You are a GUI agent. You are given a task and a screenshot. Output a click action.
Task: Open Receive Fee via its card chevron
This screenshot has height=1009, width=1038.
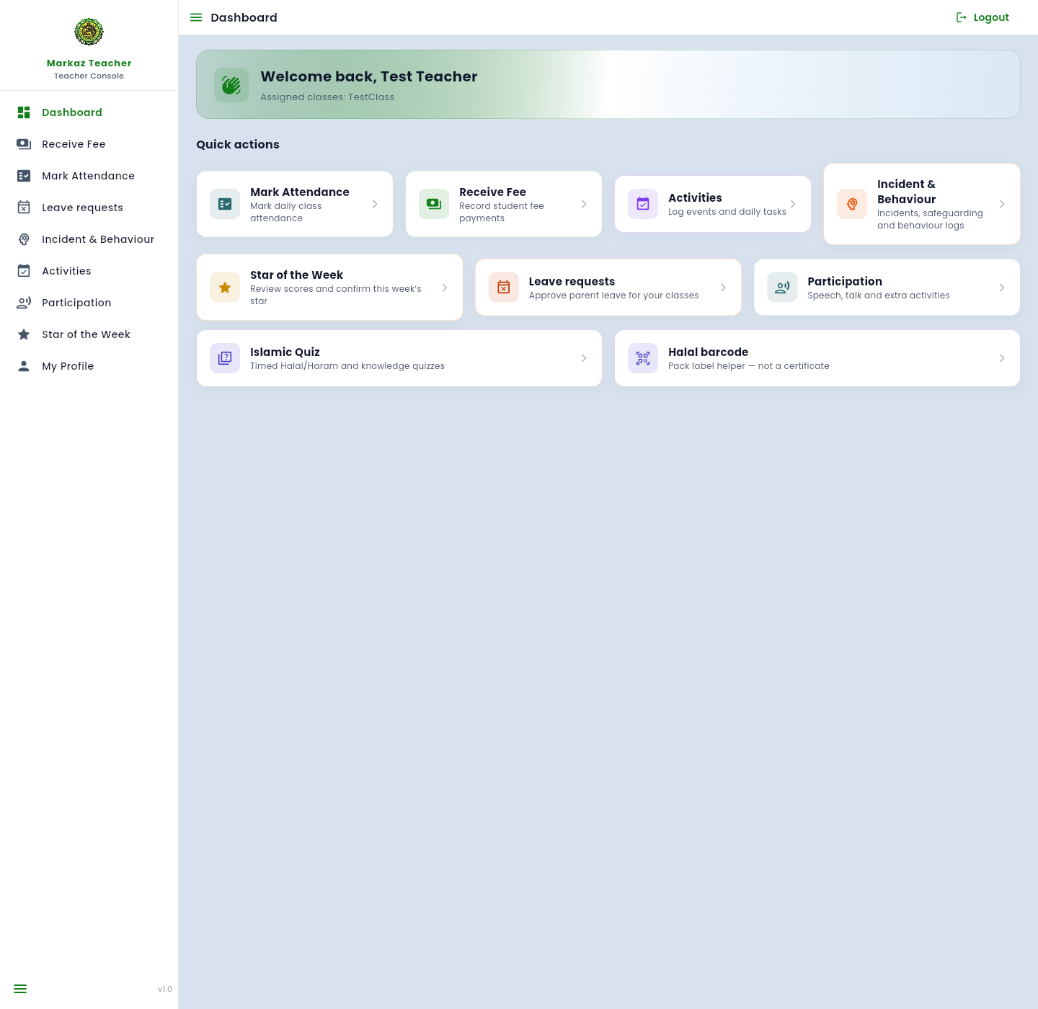coord(584,204)
